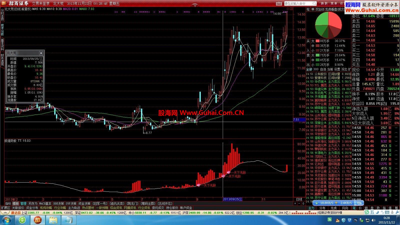Open Windows Explorer folder taskbar icon
Screen dimensions: 400x225
click(x=53, y=220)
